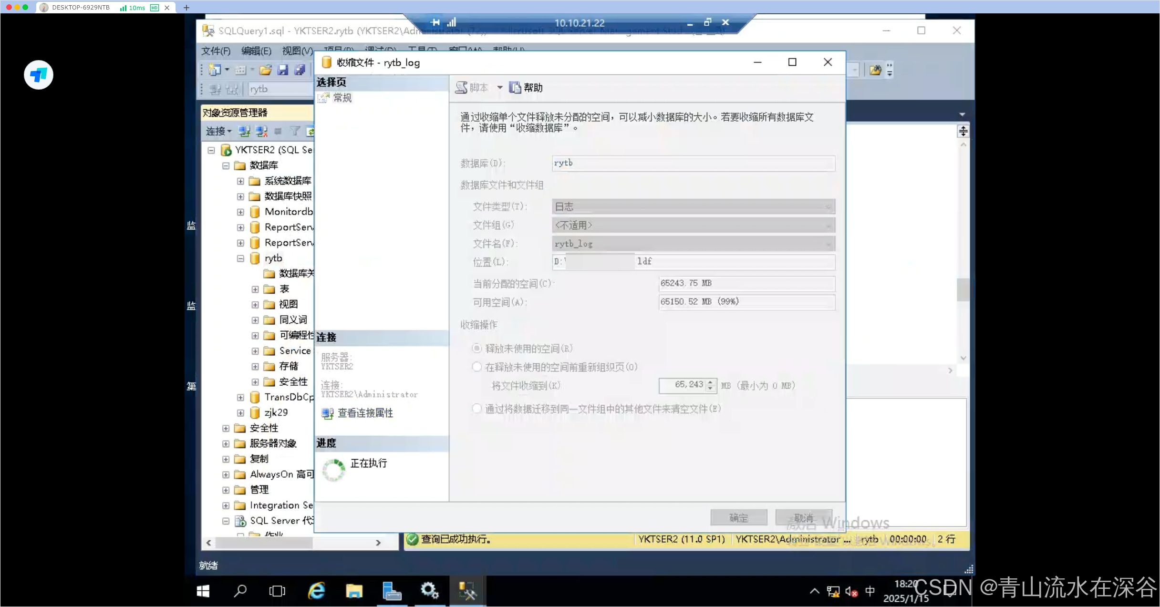Click the 查看连接属性 link
Viewport: 1160px width, 607px height.
click(x=365, y=413)
